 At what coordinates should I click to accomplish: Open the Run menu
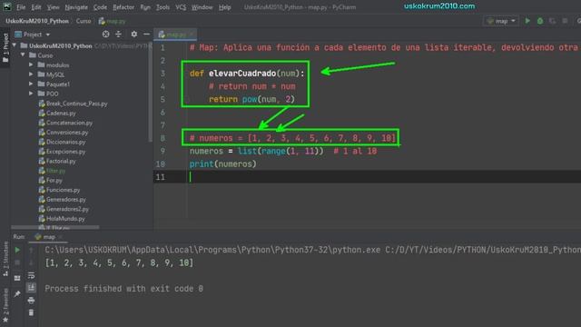click(x=145, y=7)
